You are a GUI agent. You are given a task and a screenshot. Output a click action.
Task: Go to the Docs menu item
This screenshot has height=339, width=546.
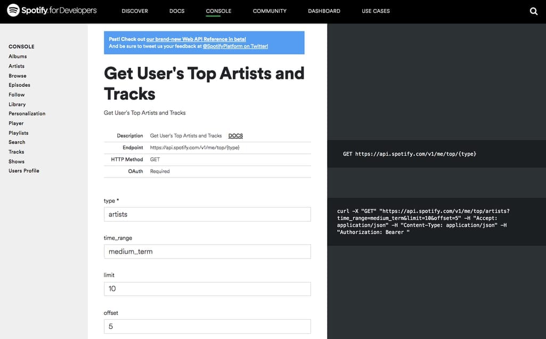[177, 11]
